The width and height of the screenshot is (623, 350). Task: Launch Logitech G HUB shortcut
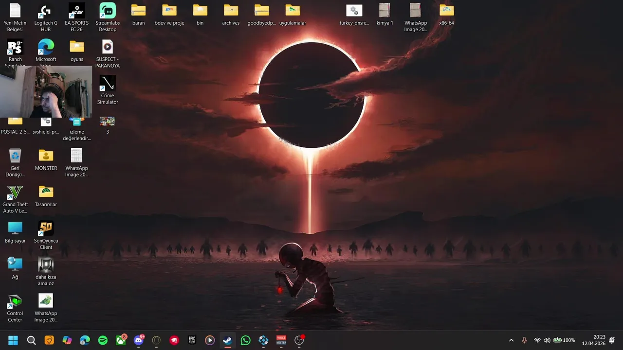46,17
